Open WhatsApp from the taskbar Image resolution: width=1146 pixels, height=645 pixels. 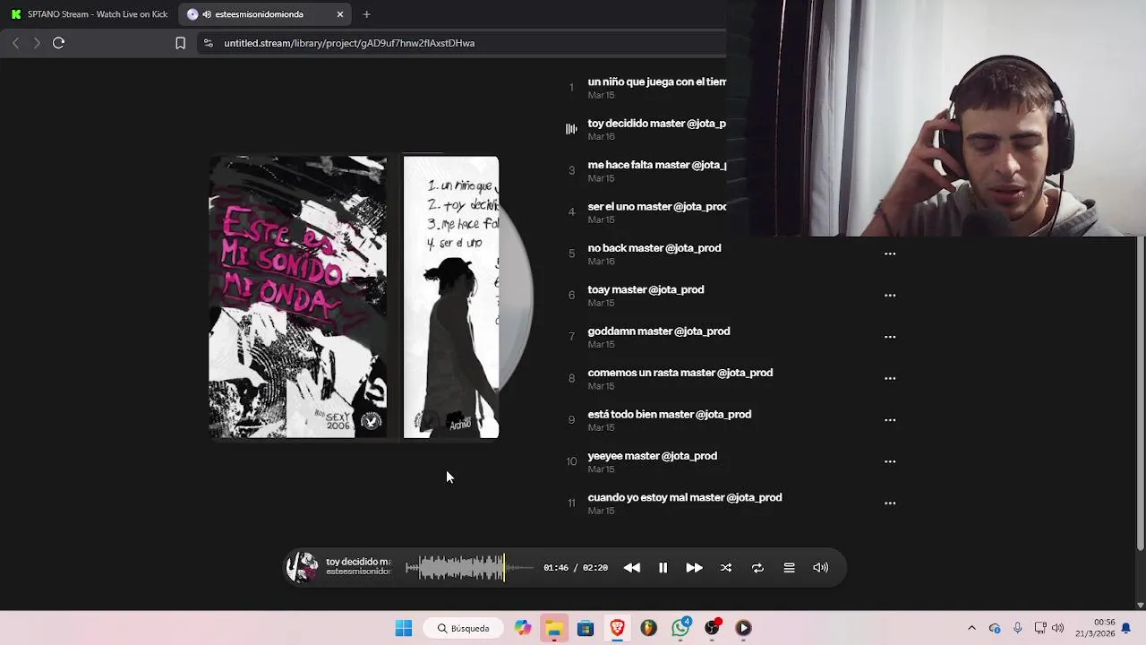point(680,627)
